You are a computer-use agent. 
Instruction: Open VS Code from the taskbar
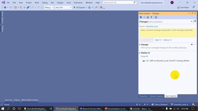pos(51,109)
